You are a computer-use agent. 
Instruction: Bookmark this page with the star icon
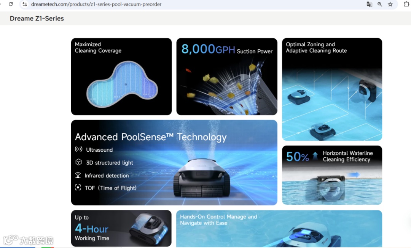390,4
